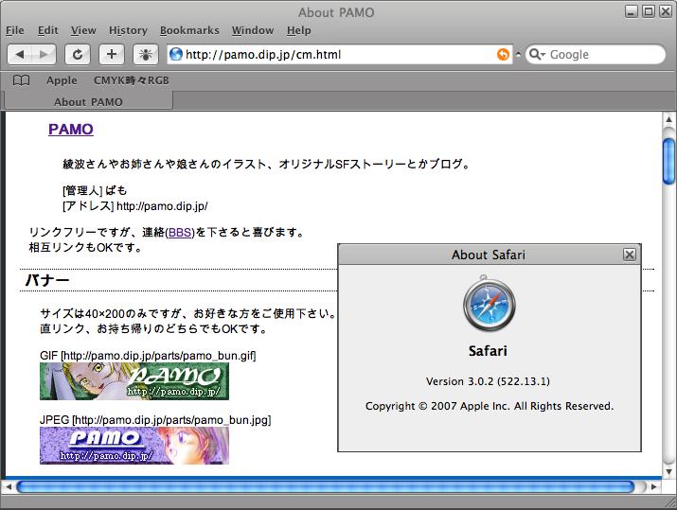
Task: Click the http://pamo.dip.jp/ address text
Action: (162, 206)
